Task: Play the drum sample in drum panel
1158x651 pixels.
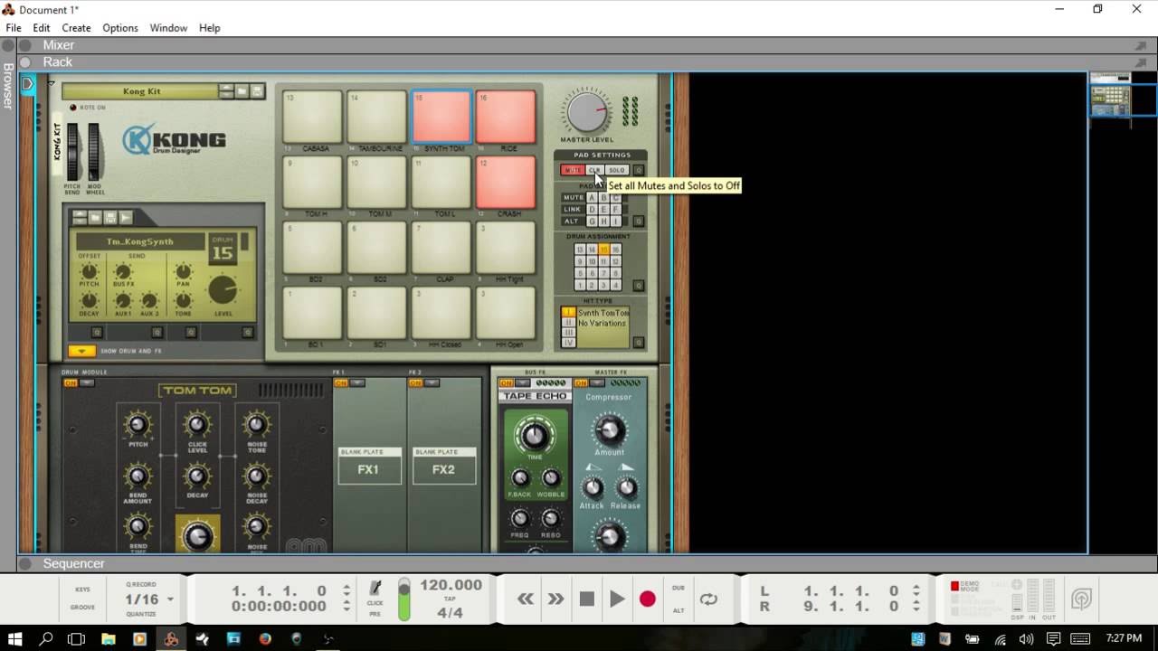Action: 126,218
